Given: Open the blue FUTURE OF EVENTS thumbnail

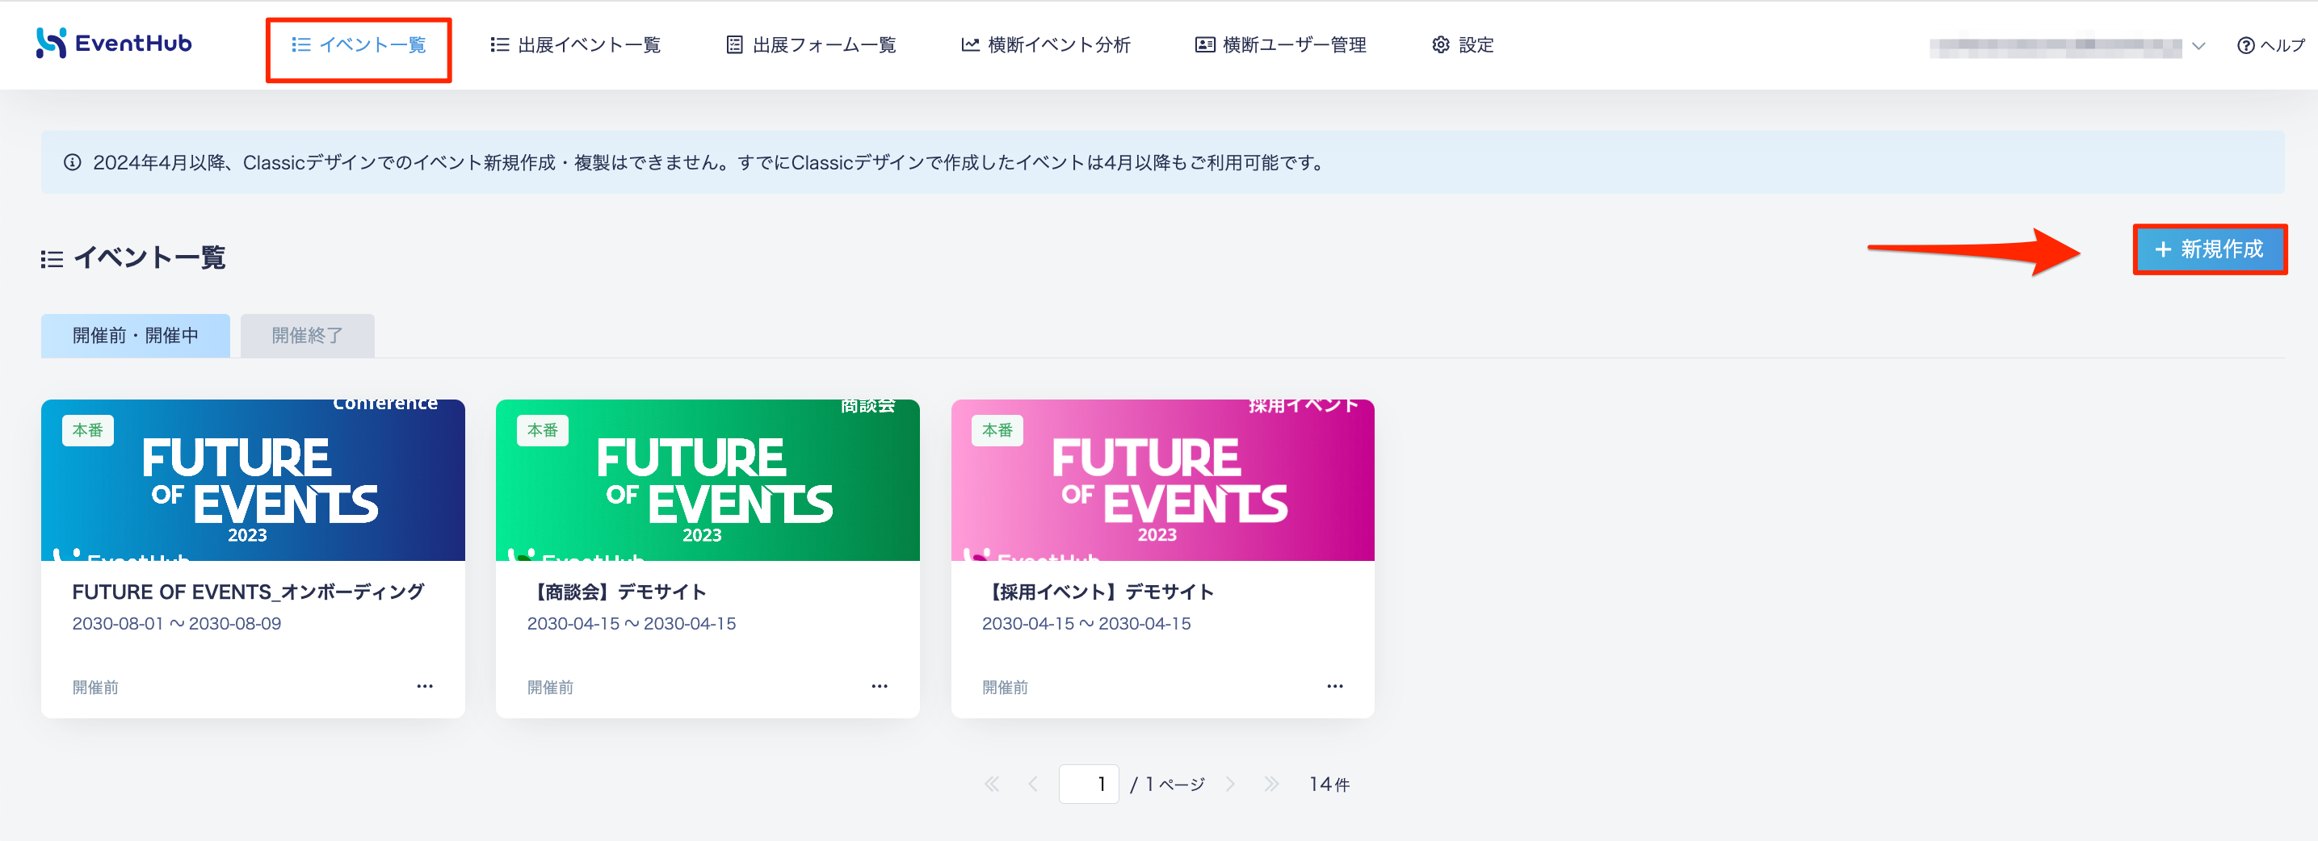Looking at the screenshot, I should point(253,480).
